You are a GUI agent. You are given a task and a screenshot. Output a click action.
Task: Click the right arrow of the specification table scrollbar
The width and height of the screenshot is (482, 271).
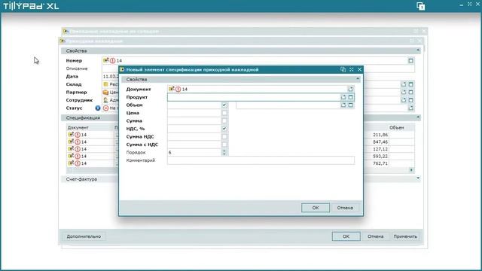(x=411, y=170)
